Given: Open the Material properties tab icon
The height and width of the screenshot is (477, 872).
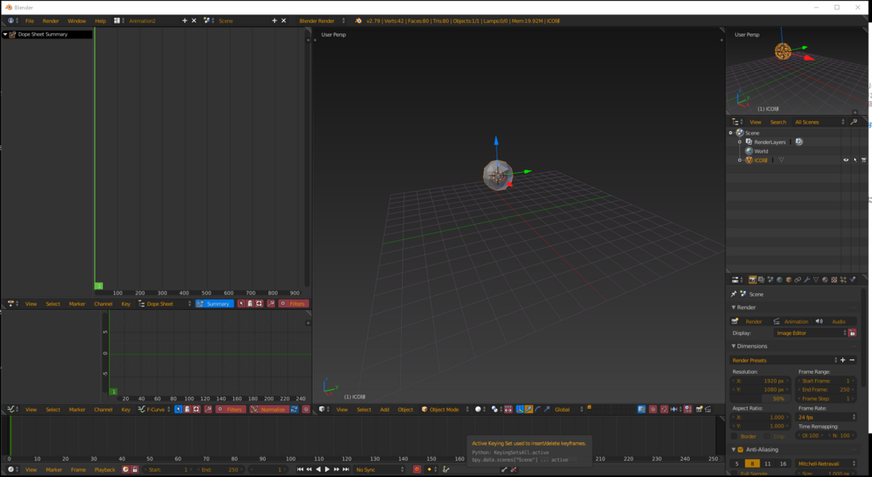Looking at the screenshot, I should tap(824, 279).
